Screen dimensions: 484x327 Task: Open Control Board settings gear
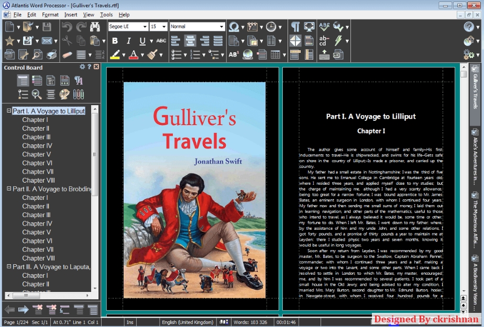pos(82,66)
